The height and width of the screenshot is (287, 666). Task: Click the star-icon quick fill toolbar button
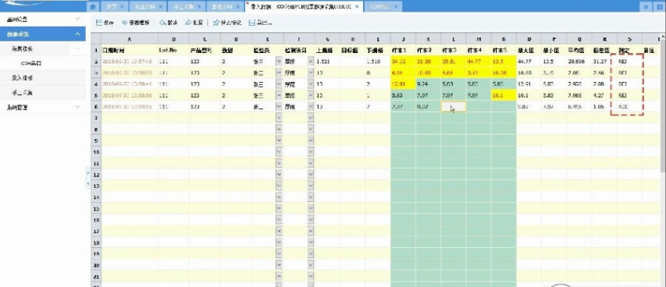click(x=227, y=23)
